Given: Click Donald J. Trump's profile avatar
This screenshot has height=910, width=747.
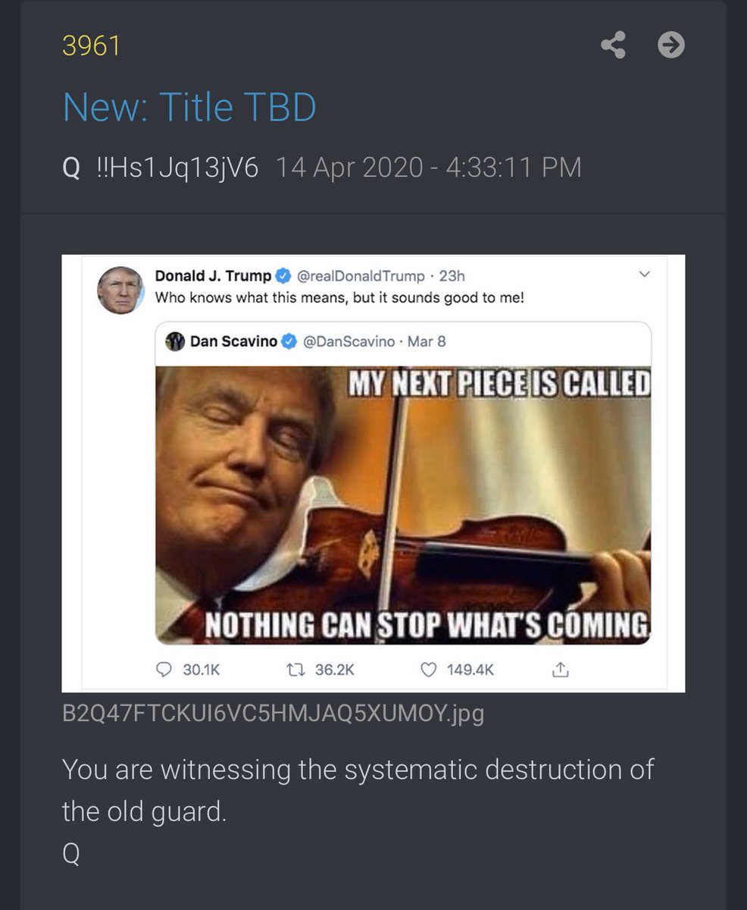Looking at the screenshot, I should (120, 290).
